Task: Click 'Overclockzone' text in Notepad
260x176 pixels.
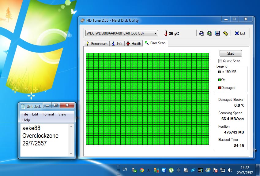Action: [40, 136]
